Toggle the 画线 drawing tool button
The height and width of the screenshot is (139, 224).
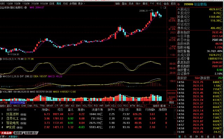tap(145, 4)
